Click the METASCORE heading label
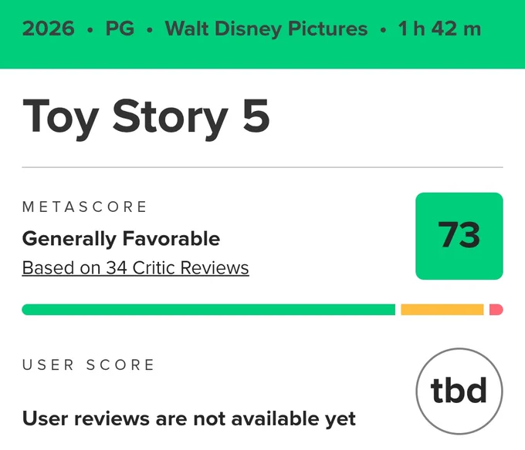The height and width of the screenshot is (450, 525). click(x=84, y=207)
